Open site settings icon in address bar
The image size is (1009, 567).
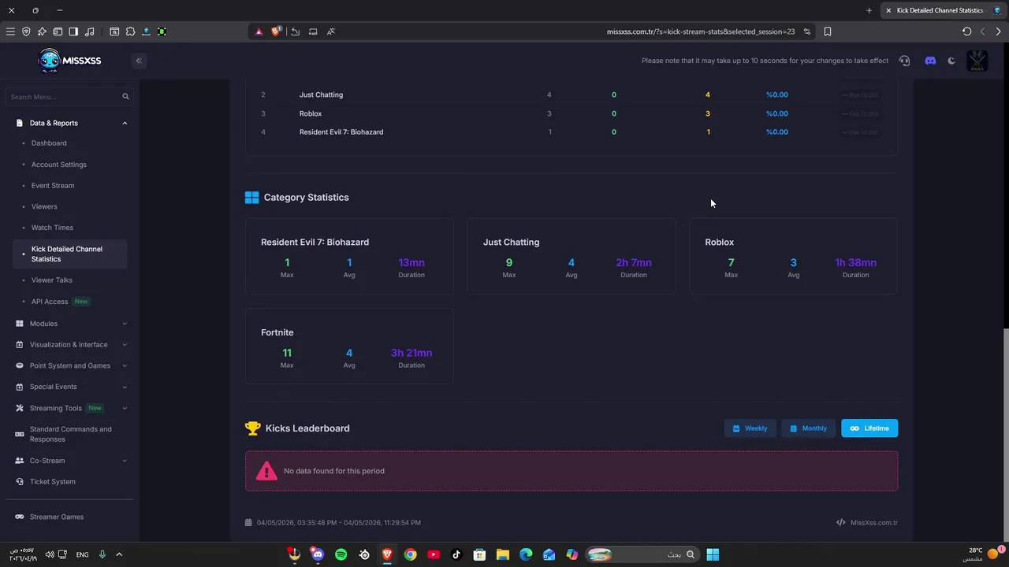click(807, 31)
